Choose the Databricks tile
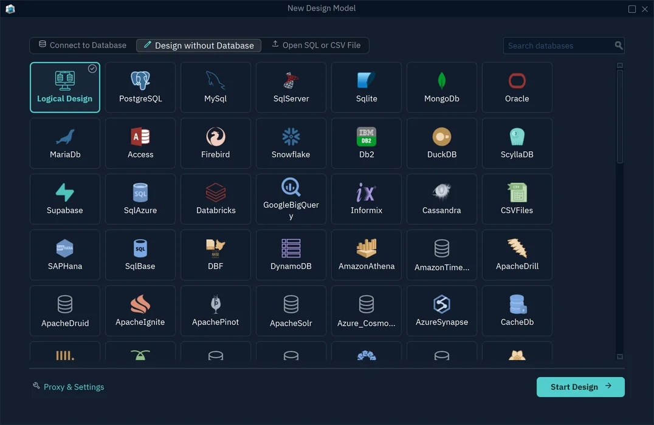Screen dimensions: 654x425 [216, 199]
